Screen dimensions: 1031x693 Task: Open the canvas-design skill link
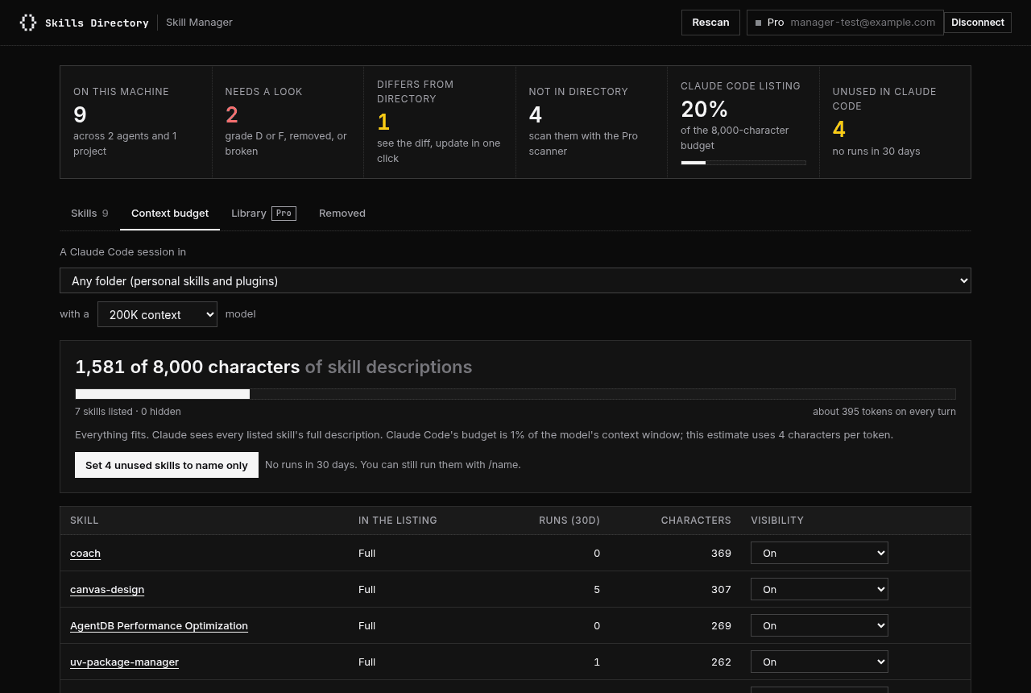[x=107, y=590]
